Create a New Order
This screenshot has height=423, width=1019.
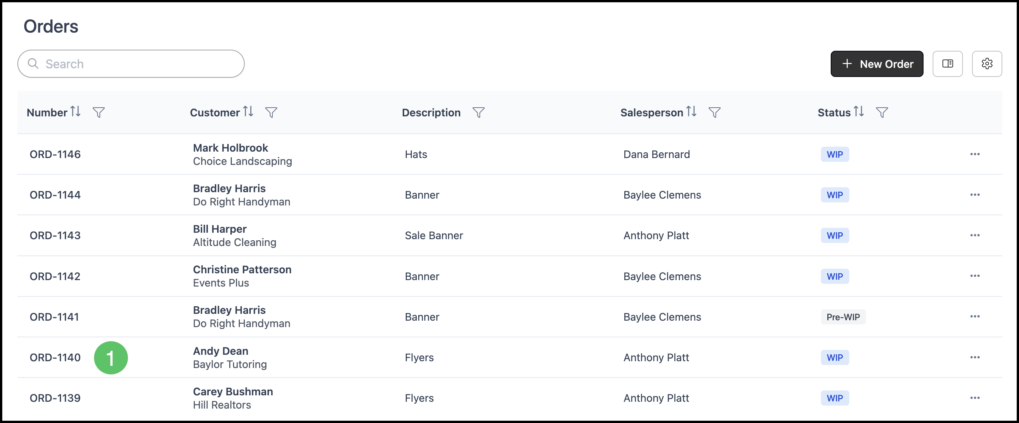pos(877,64)
